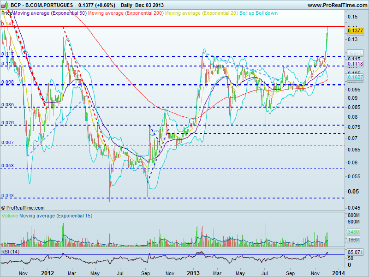Click the 0.065 price axis value
The width and height of the screenshot is (369, 277).
click(354, 150)
